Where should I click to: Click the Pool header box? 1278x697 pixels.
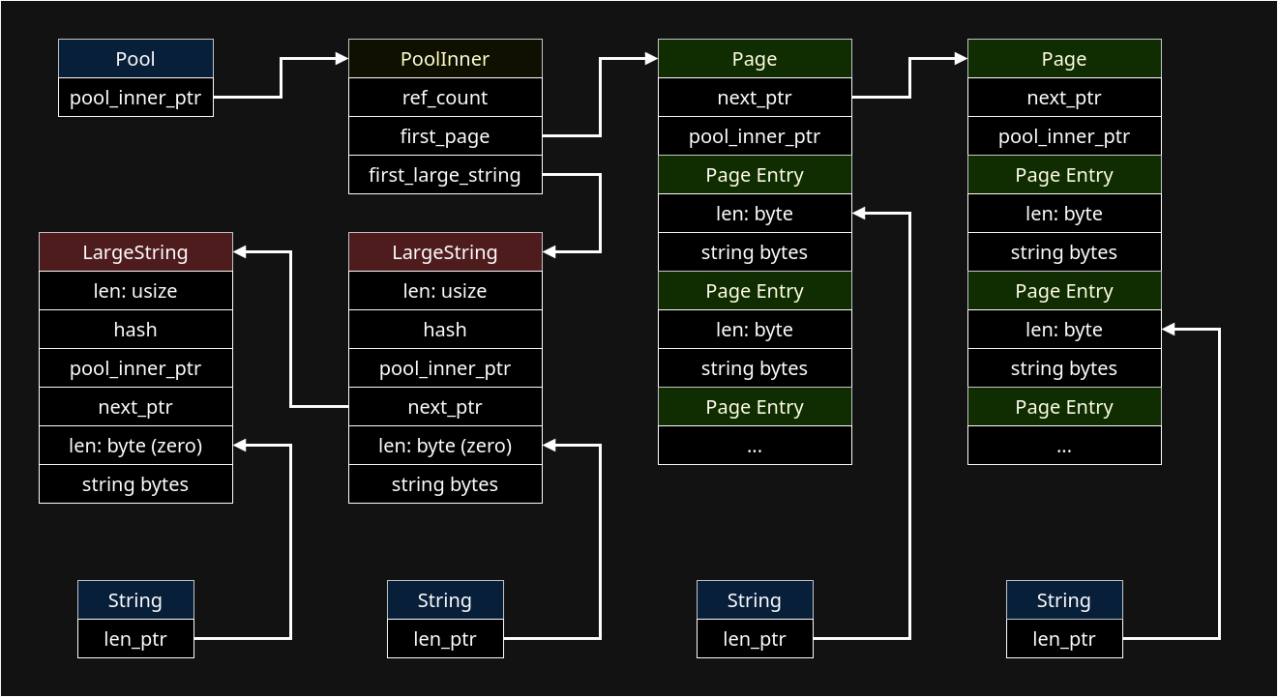[135, 59]
